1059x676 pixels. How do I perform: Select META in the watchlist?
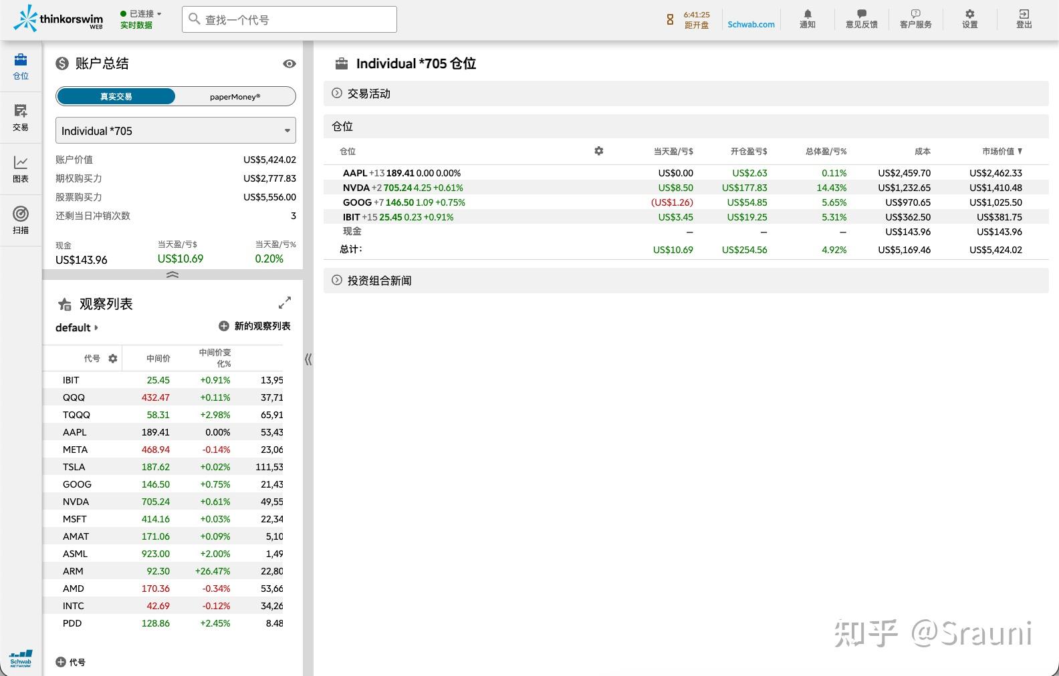click(x=163, y=450)
